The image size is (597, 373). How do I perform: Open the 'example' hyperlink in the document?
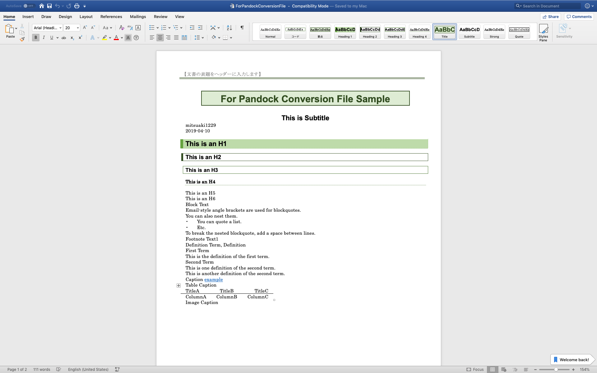coord(213,279)
